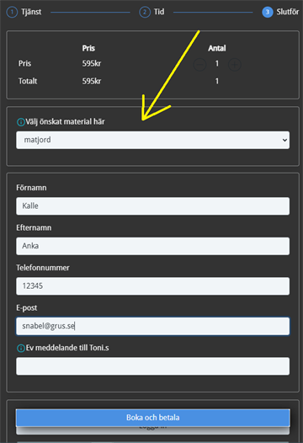Decrease quantity with the minus icon
Viewport: 303px width, 443px height.
(199, 65)
